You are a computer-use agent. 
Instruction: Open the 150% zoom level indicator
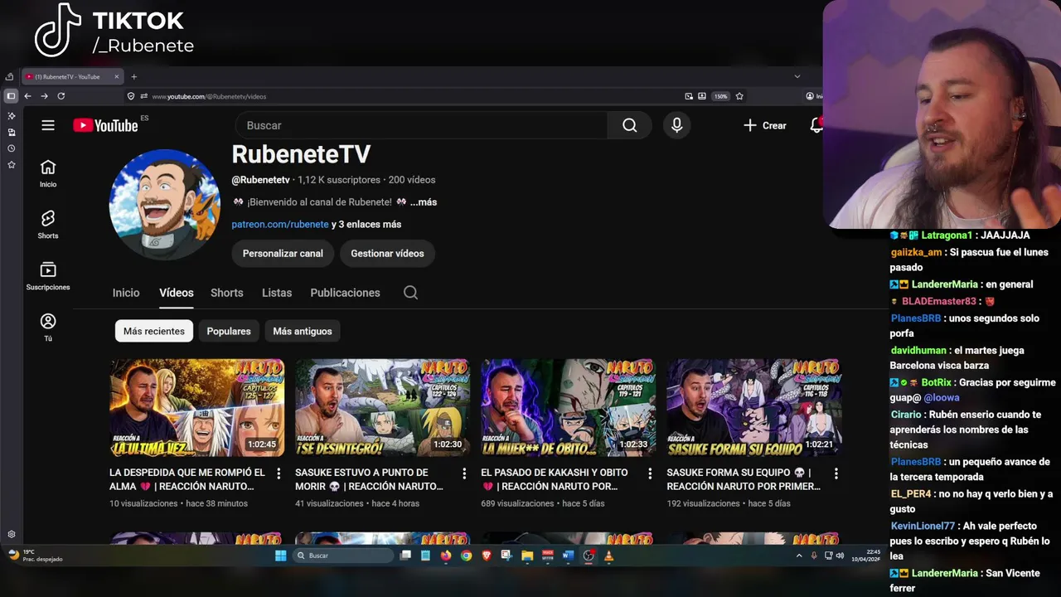(x=721, y=96)
